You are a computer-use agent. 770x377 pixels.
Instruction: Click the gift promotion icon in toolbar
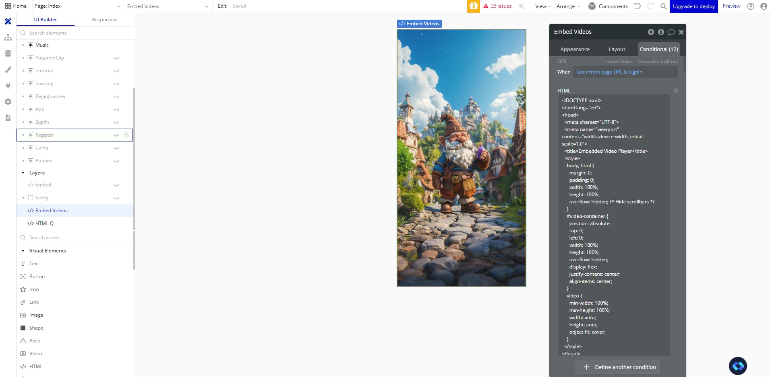tap(473, 6)
